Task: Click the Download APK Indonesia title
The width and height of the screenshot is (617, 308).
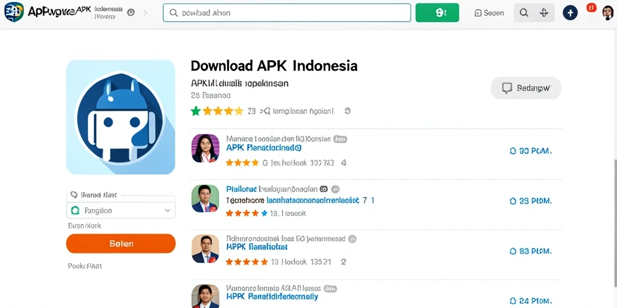Action: tap(274, 66)
